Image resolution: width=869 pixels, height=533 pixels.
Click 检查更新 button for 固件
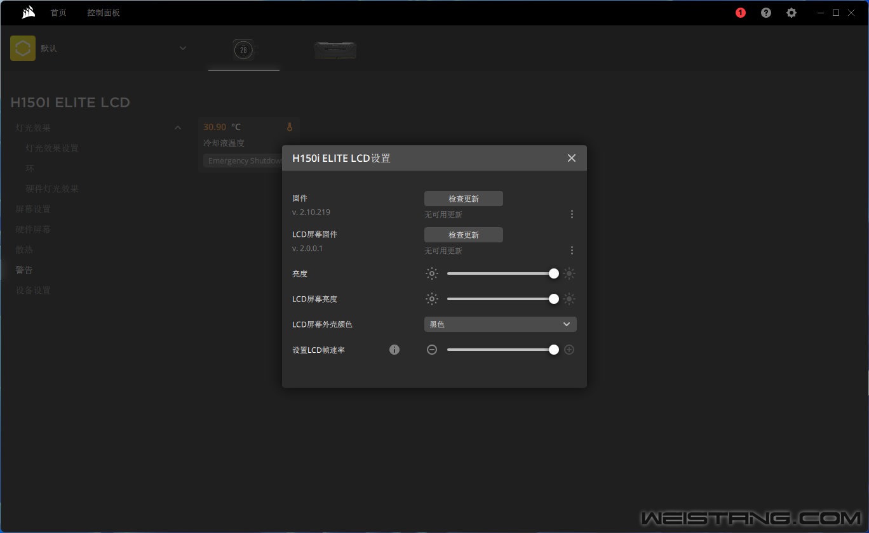coord(464,199)
